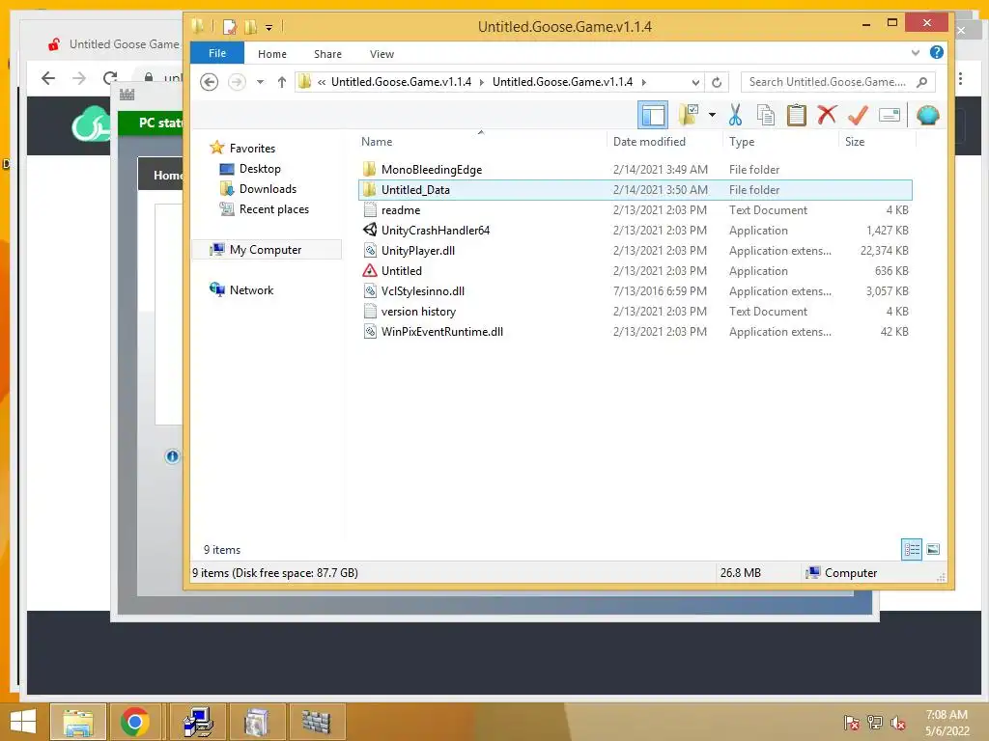Expand the ribbon with the chevron
The height and width of the screenshot is (741, 989).
pos(916,53)
